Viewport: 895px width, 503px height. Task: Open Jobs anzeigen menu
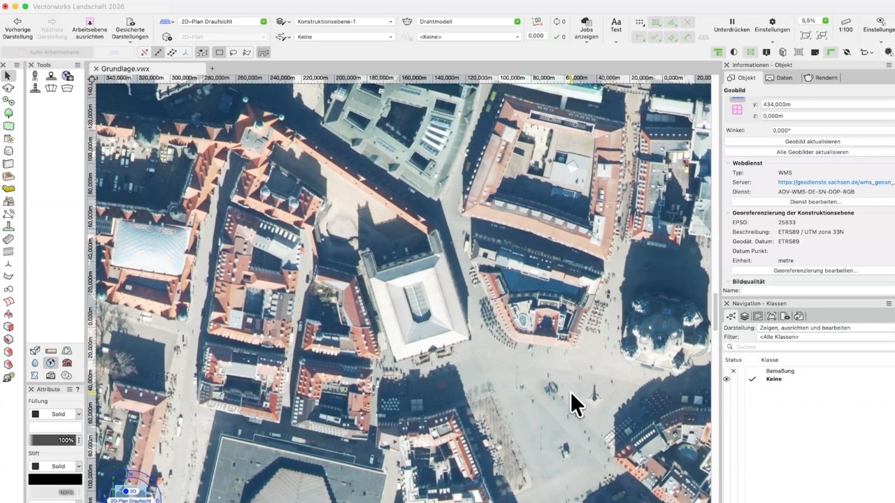tap(586, 29)
